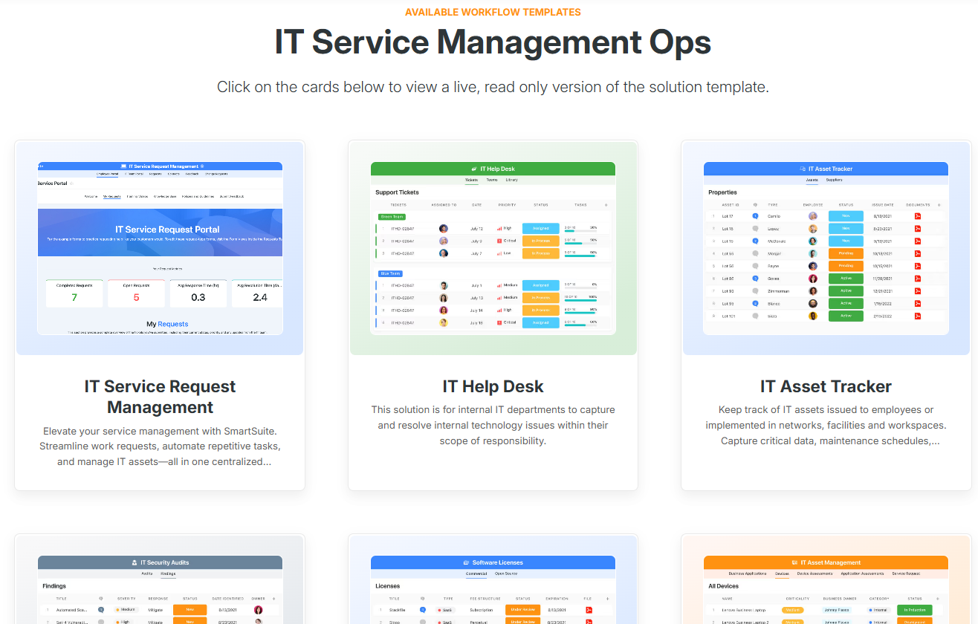Screen dimensions: 978x624
Task: Click the header icon beside the IT Help Desk title
Action: [x=474, y=169]
